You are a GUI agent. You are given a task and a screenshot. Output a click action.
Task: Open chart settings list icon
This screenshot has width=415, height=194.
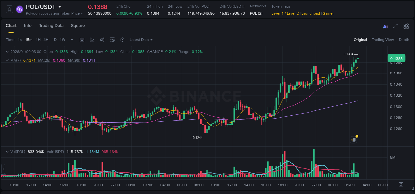[112, 40]
